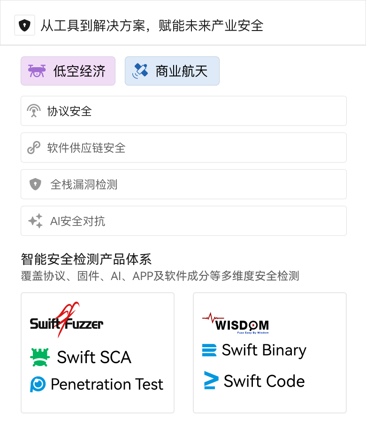Expand the 全栈漏洞检测 row
This screenshot has height=436, width=366.
point(183,184)
